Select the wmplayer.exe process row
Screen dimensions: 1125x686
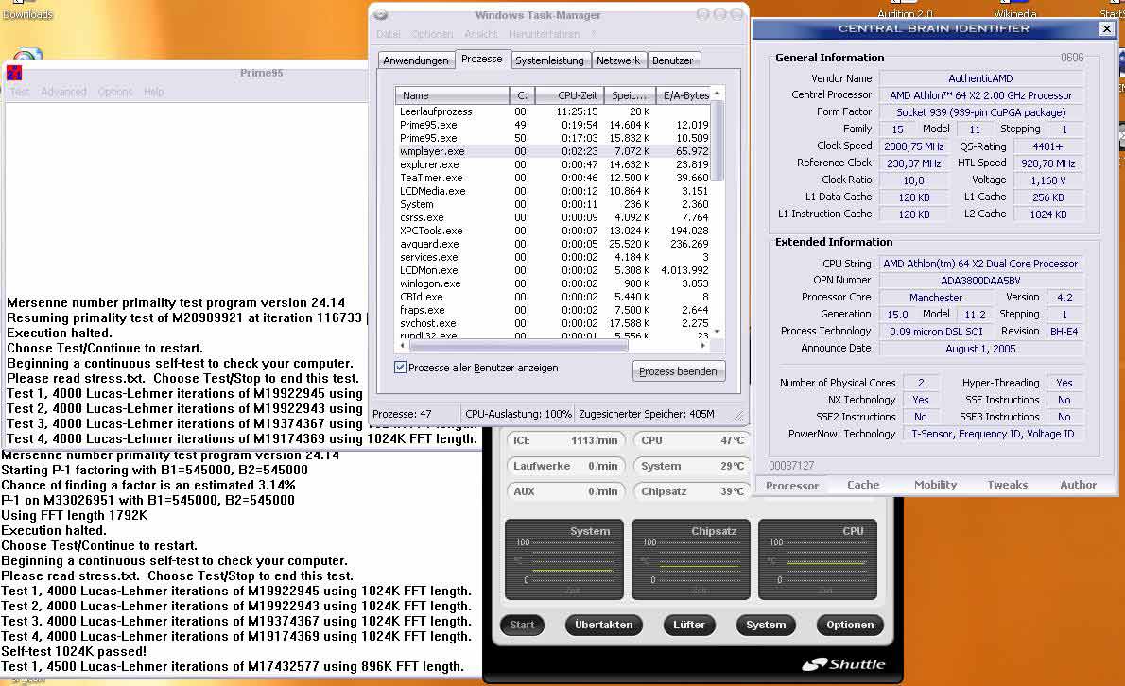click(553, 151)
